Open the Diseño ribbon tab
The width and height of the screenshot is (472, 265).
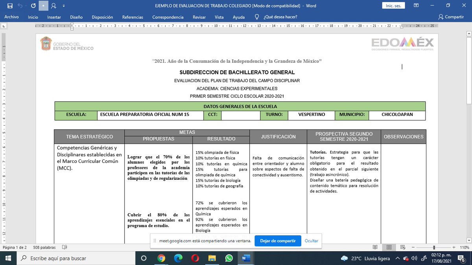tap(76, 17)
